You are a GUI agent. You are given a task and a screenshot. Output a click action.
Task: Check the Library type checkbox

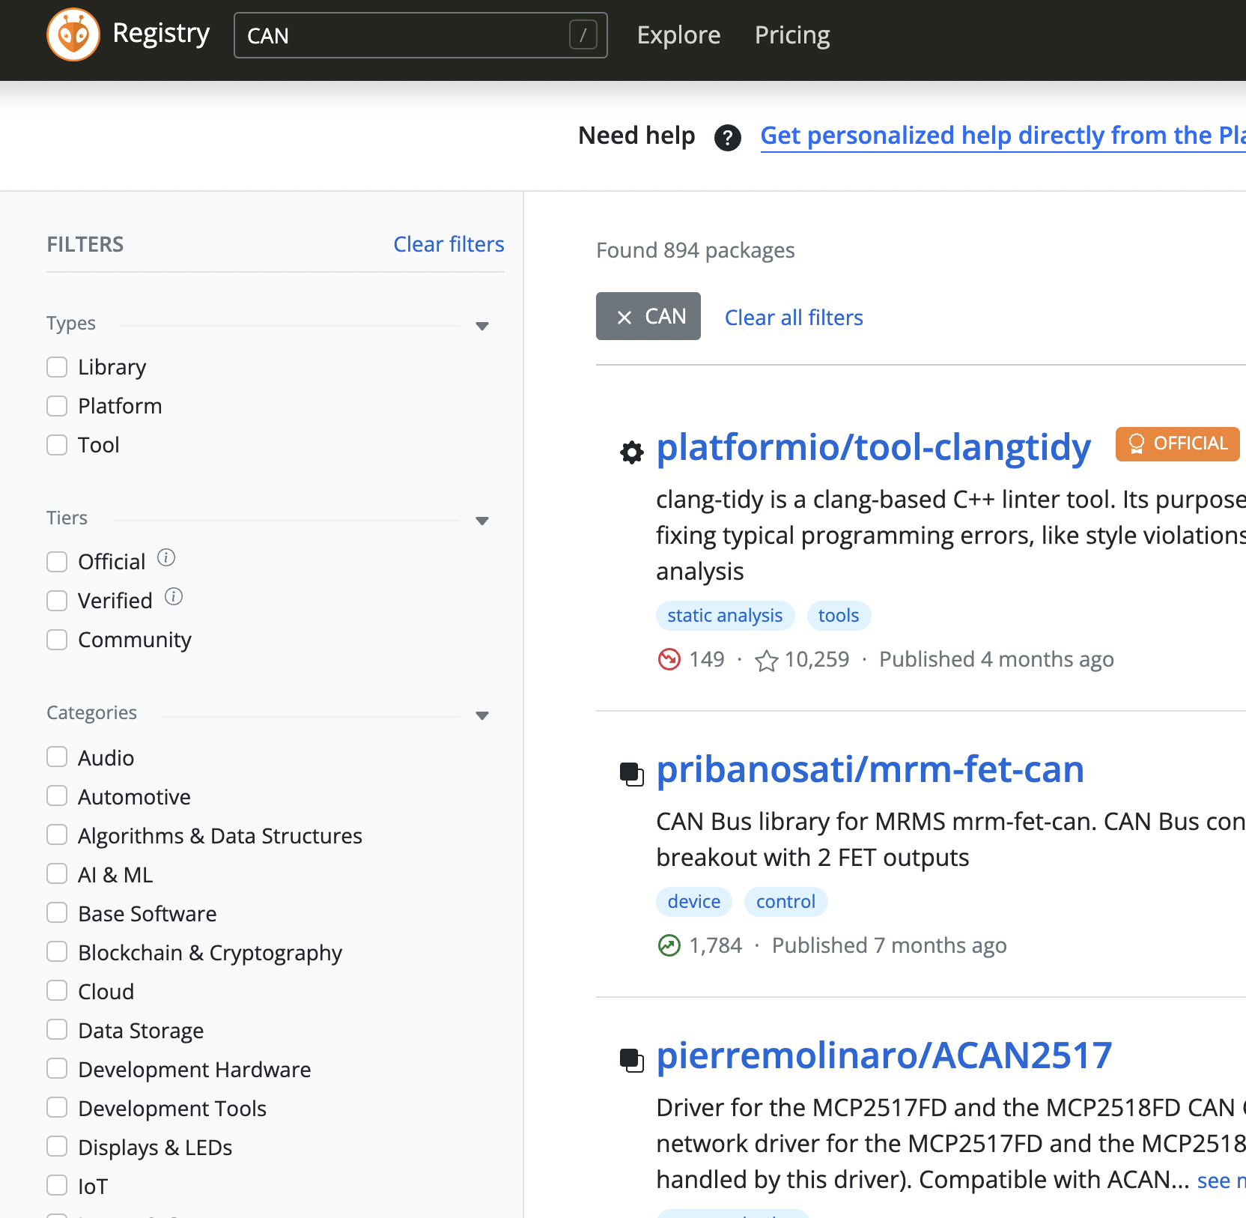57,367
